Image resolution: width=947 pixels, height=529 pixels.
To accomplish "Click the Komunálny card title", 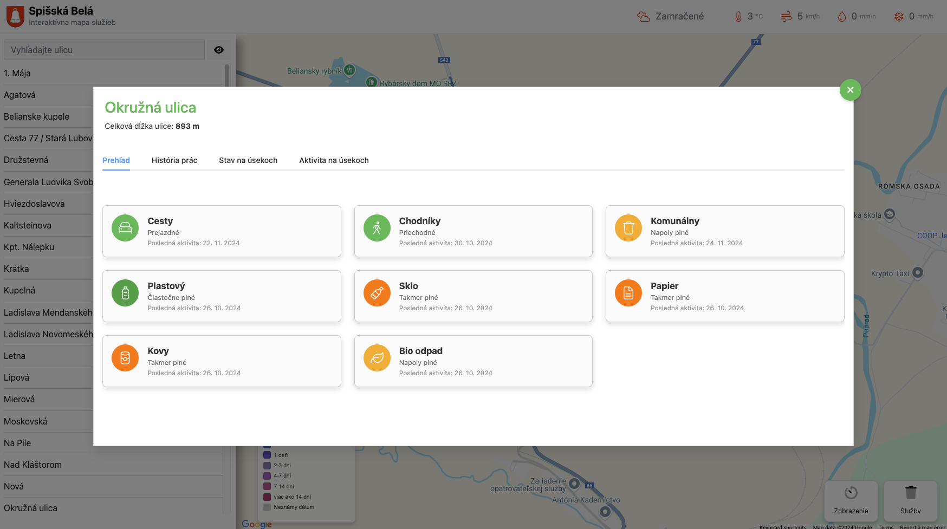I will pyautogui.click(x=675, y=221).
